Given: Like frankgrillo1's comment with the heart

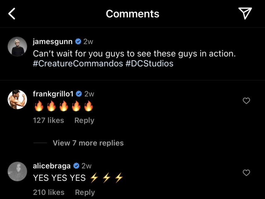Looking at the screenshot, I should coord(246,101).
